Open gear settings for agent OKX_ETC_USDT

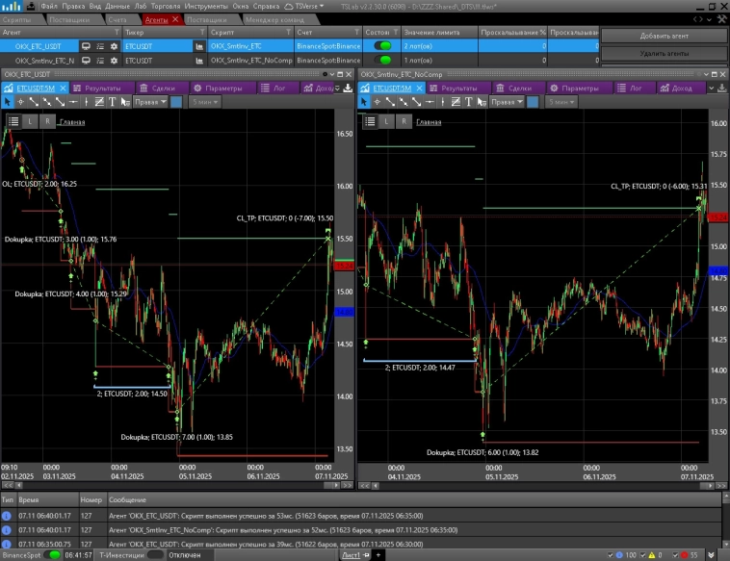115,45
